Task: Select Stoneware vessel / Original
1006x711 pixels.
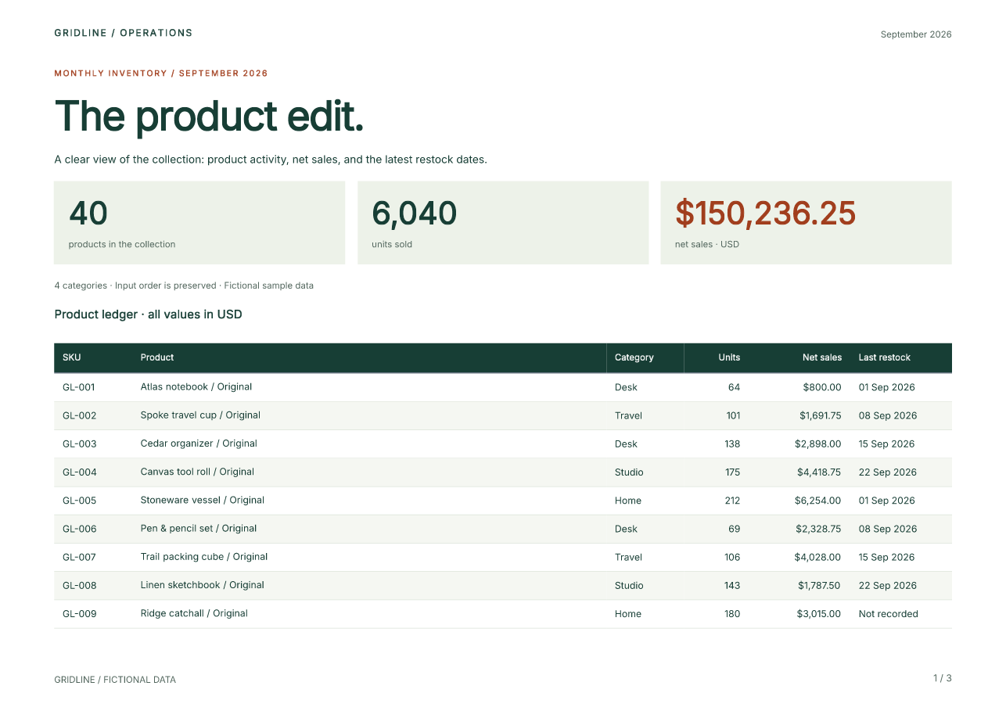Action: [x=203, y=500]
